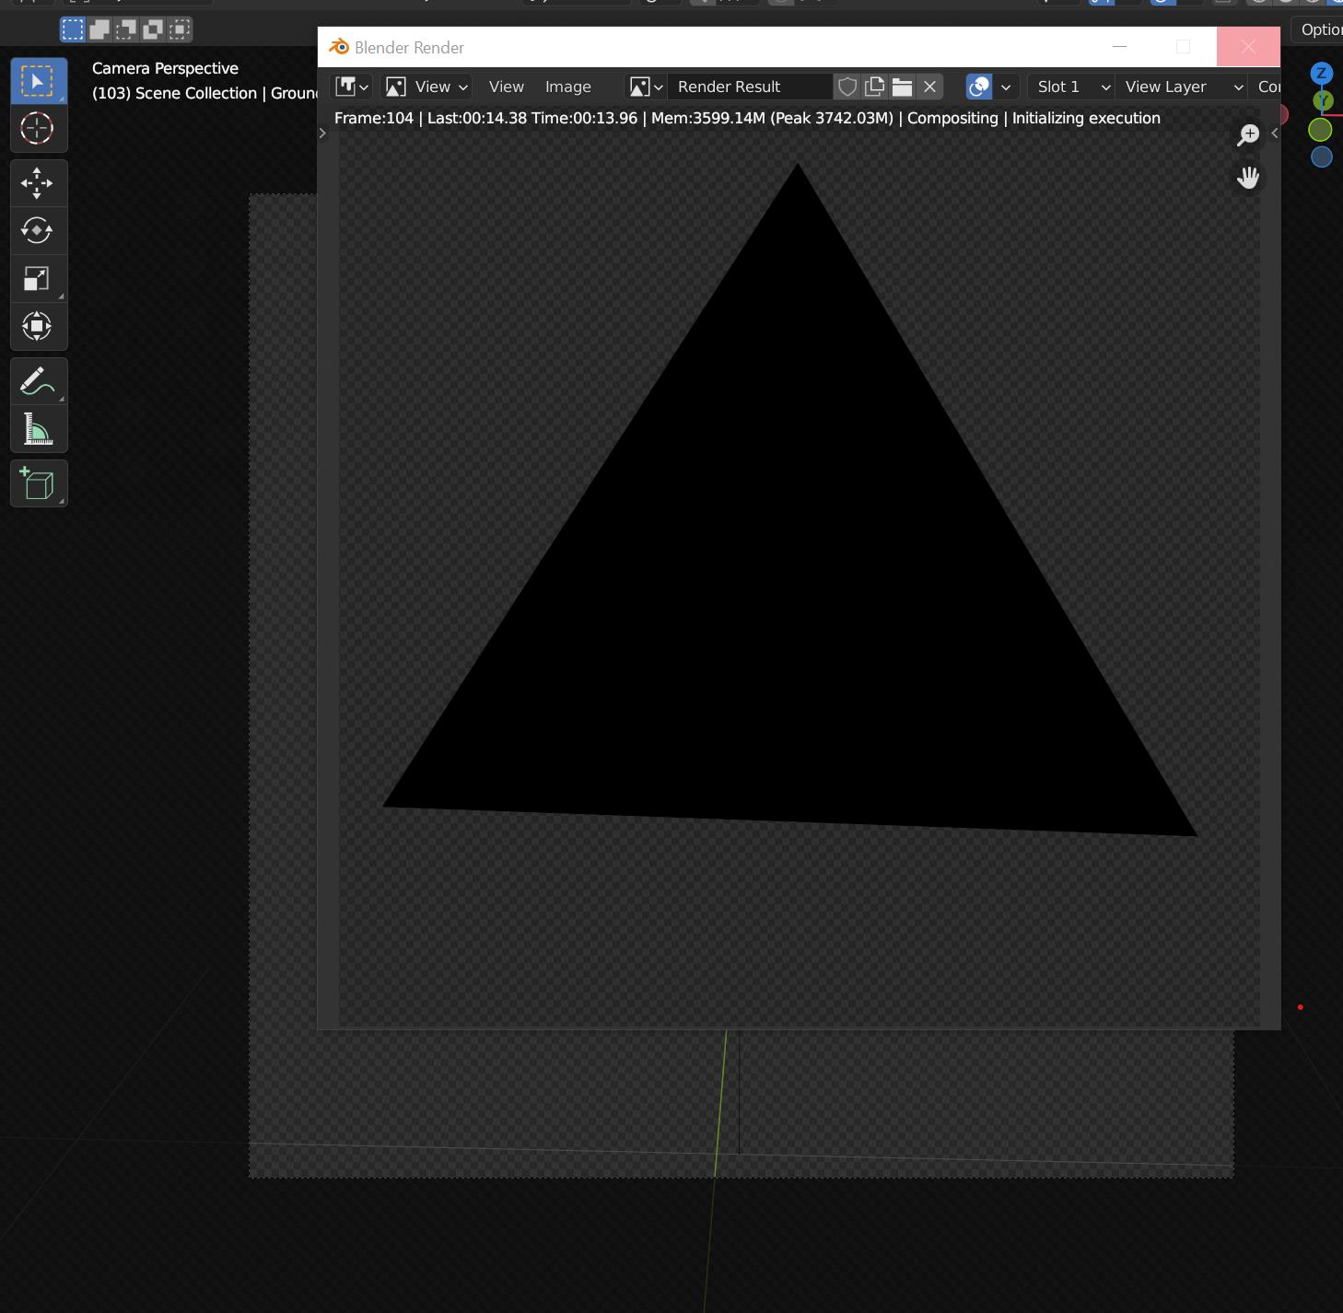Screen dimensions: 1343x1313
Task: Choose the Move tool
Action: coord(39,183)
